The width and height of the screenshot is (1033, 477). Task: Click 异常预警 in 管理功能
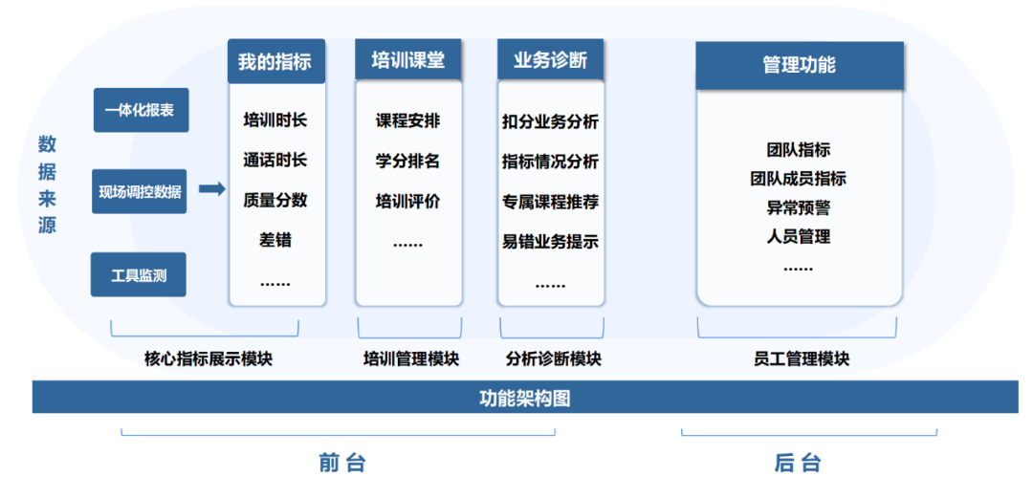(799, 207)
